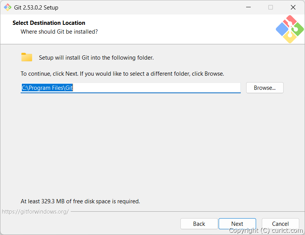This screenshot has height=235, width=305.
Task: Click the colorful Git logo in the header
Action: point(290,29)
